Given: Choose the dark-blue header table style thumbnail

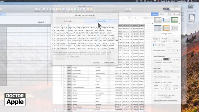Looking at the screenshot, I should [x=158, y=28].
